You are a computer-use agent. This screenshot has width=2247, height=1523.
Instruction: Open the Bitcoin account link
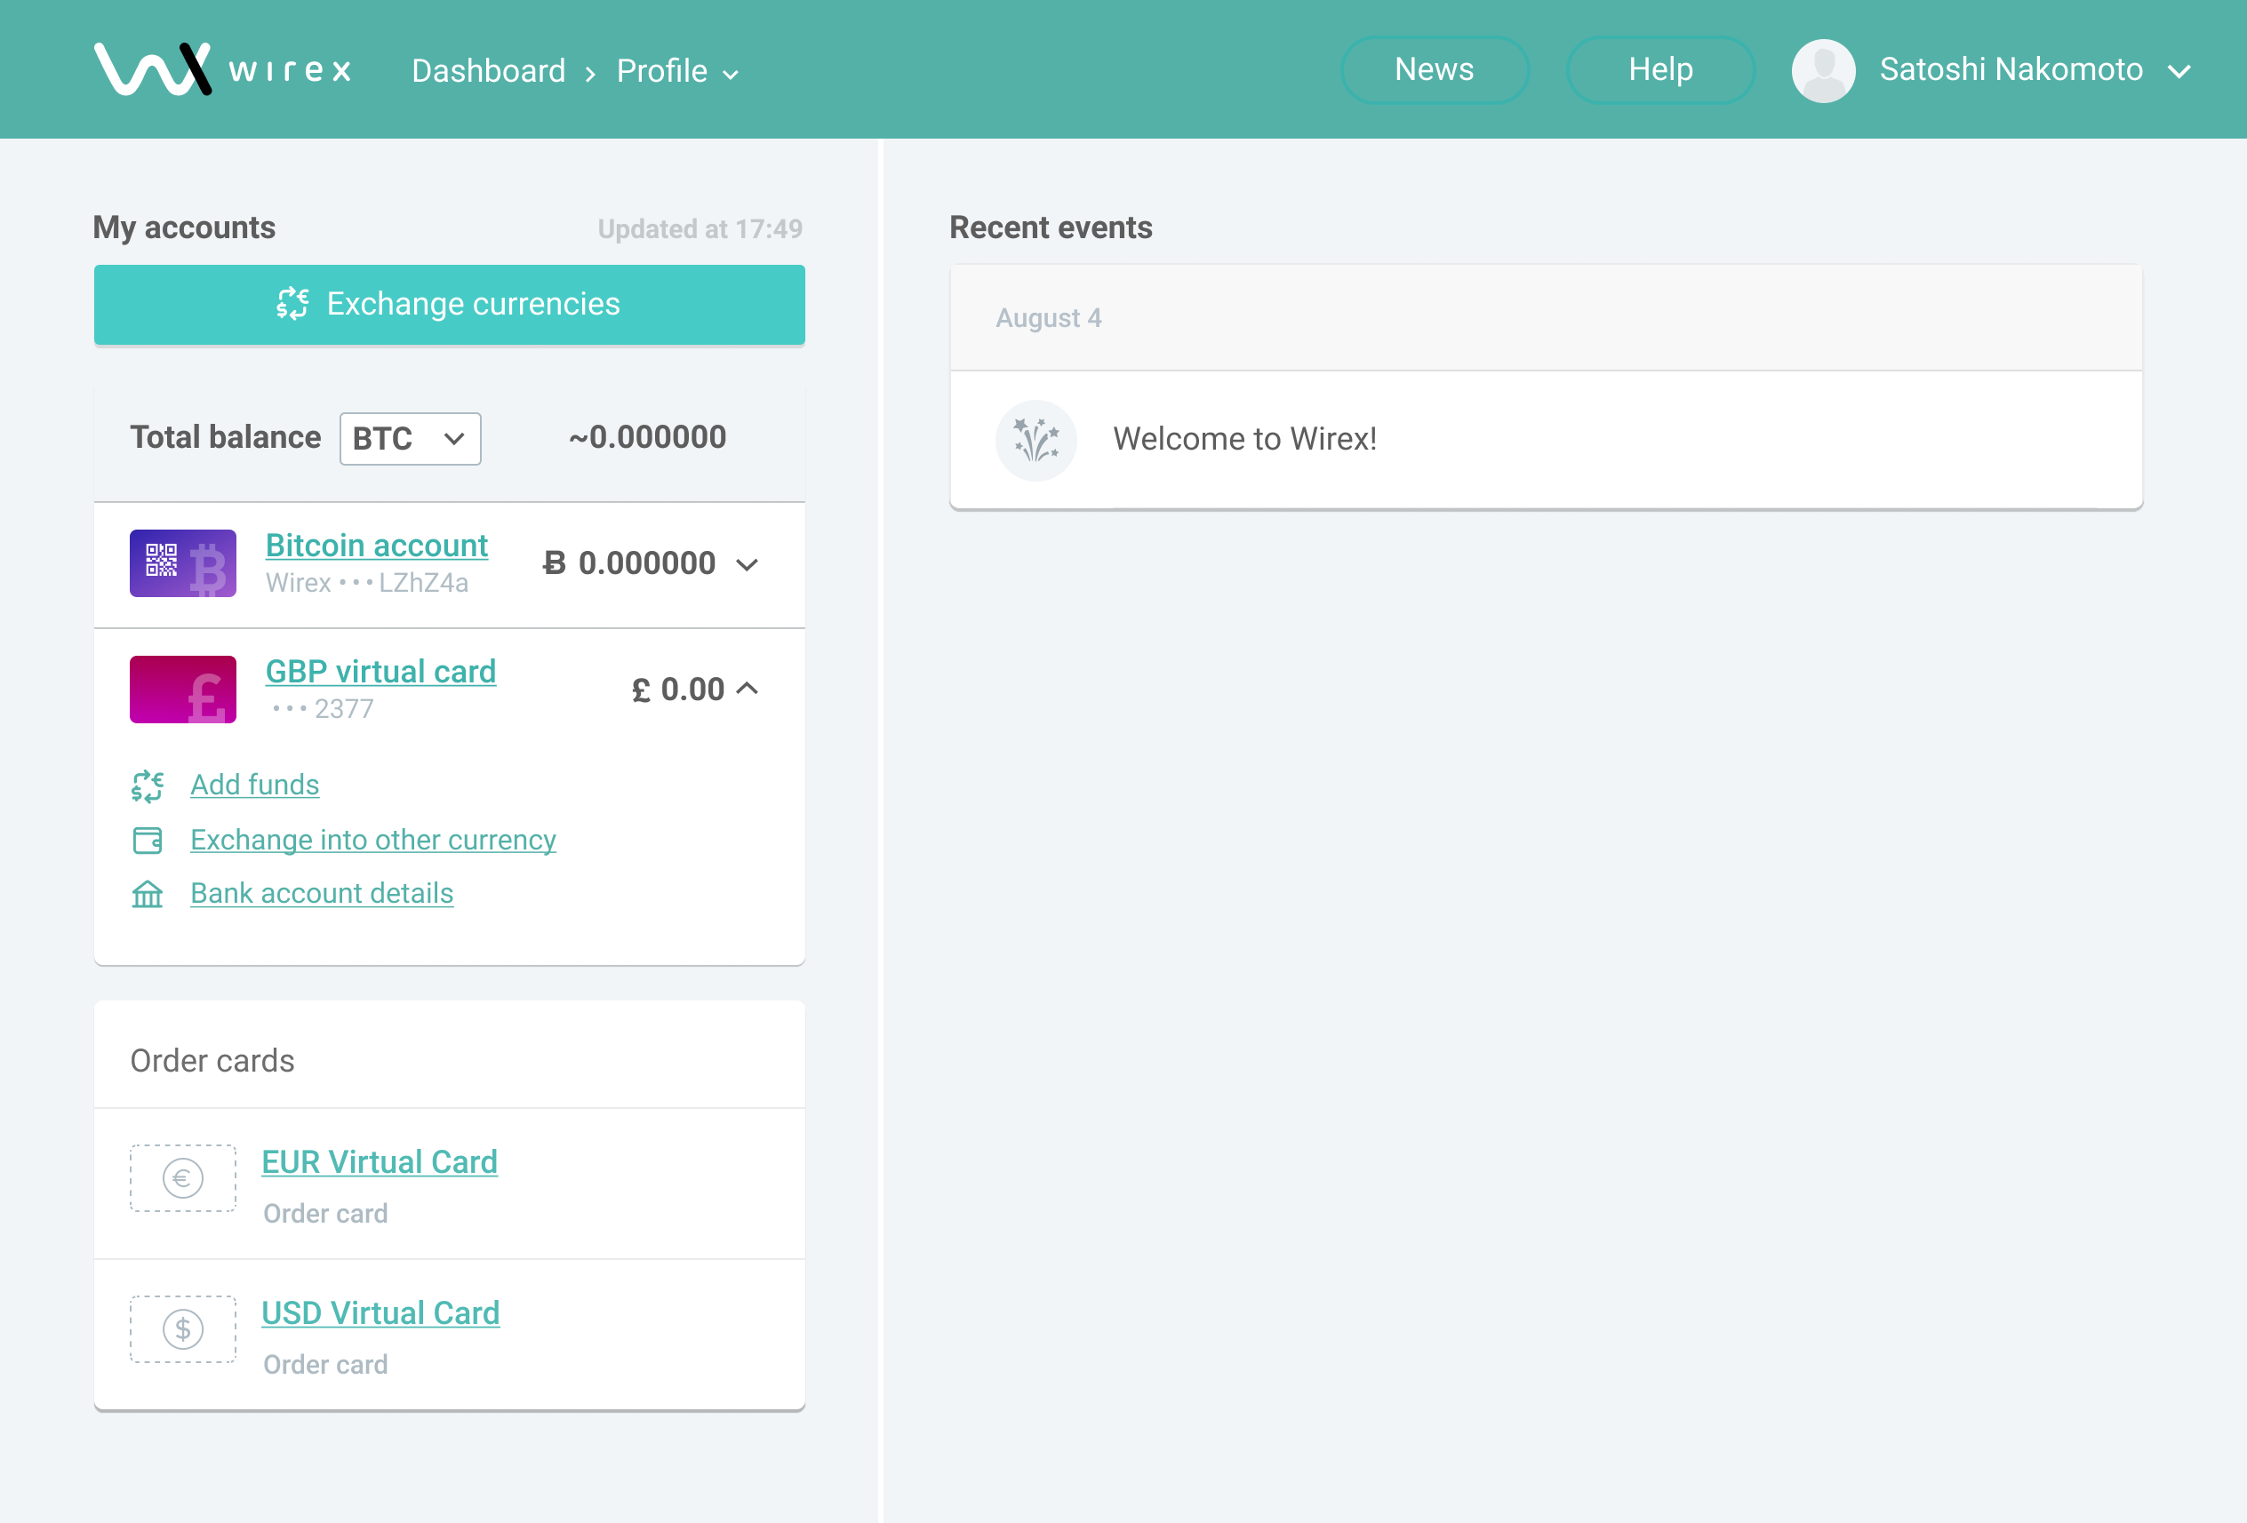pyautogui.click(x=377, y=545)
